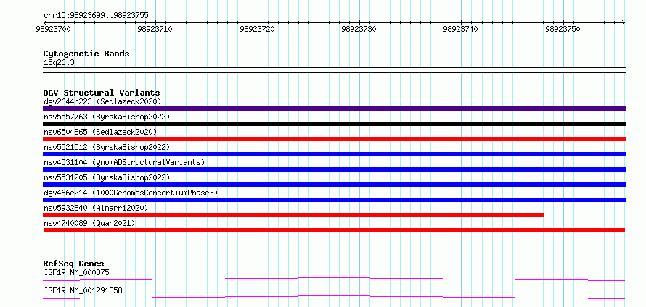
Task: Open variant dgv2644n223 (Sedlazeck2020) label
Action: point(102,101)
